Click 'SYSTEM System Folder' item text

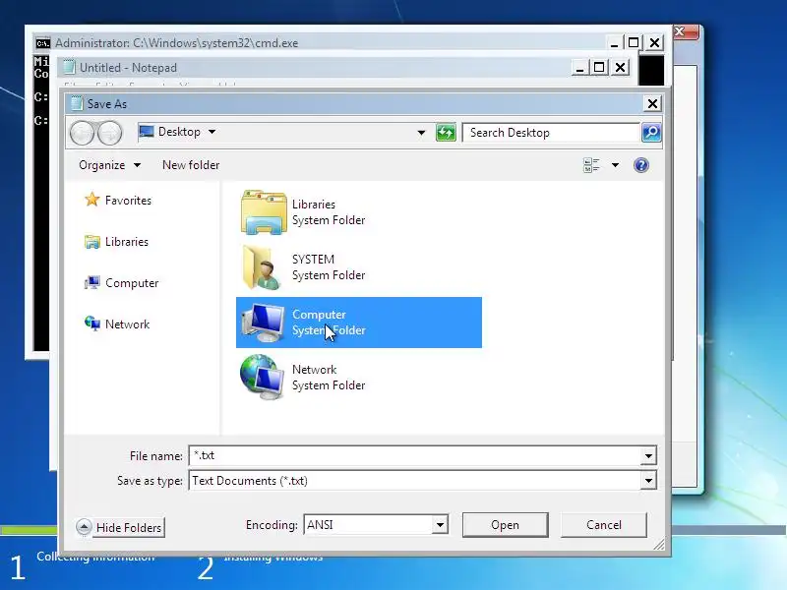pos(329,267)
